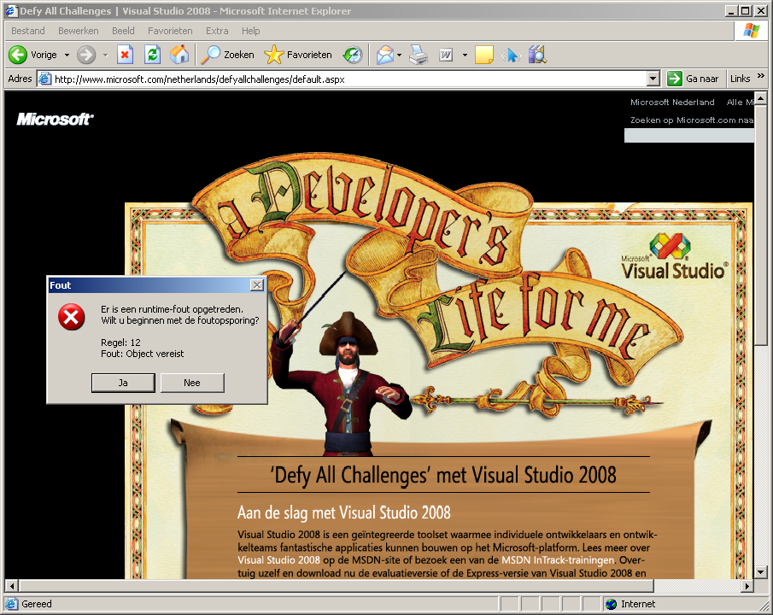This screenshot has height=615, width=773.
Task: Print the page with printer icon
Action: point(419,55)
